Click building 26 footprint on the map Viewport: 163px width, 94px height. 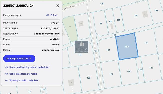71,83
